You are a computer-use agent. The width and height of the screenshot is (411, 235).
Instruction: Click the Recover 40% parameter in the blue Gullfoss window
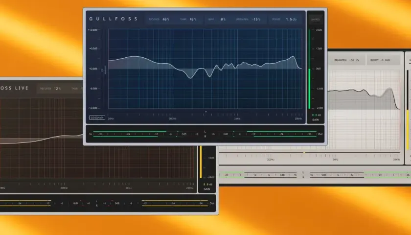pyautogui.click(x=159, y=20)
